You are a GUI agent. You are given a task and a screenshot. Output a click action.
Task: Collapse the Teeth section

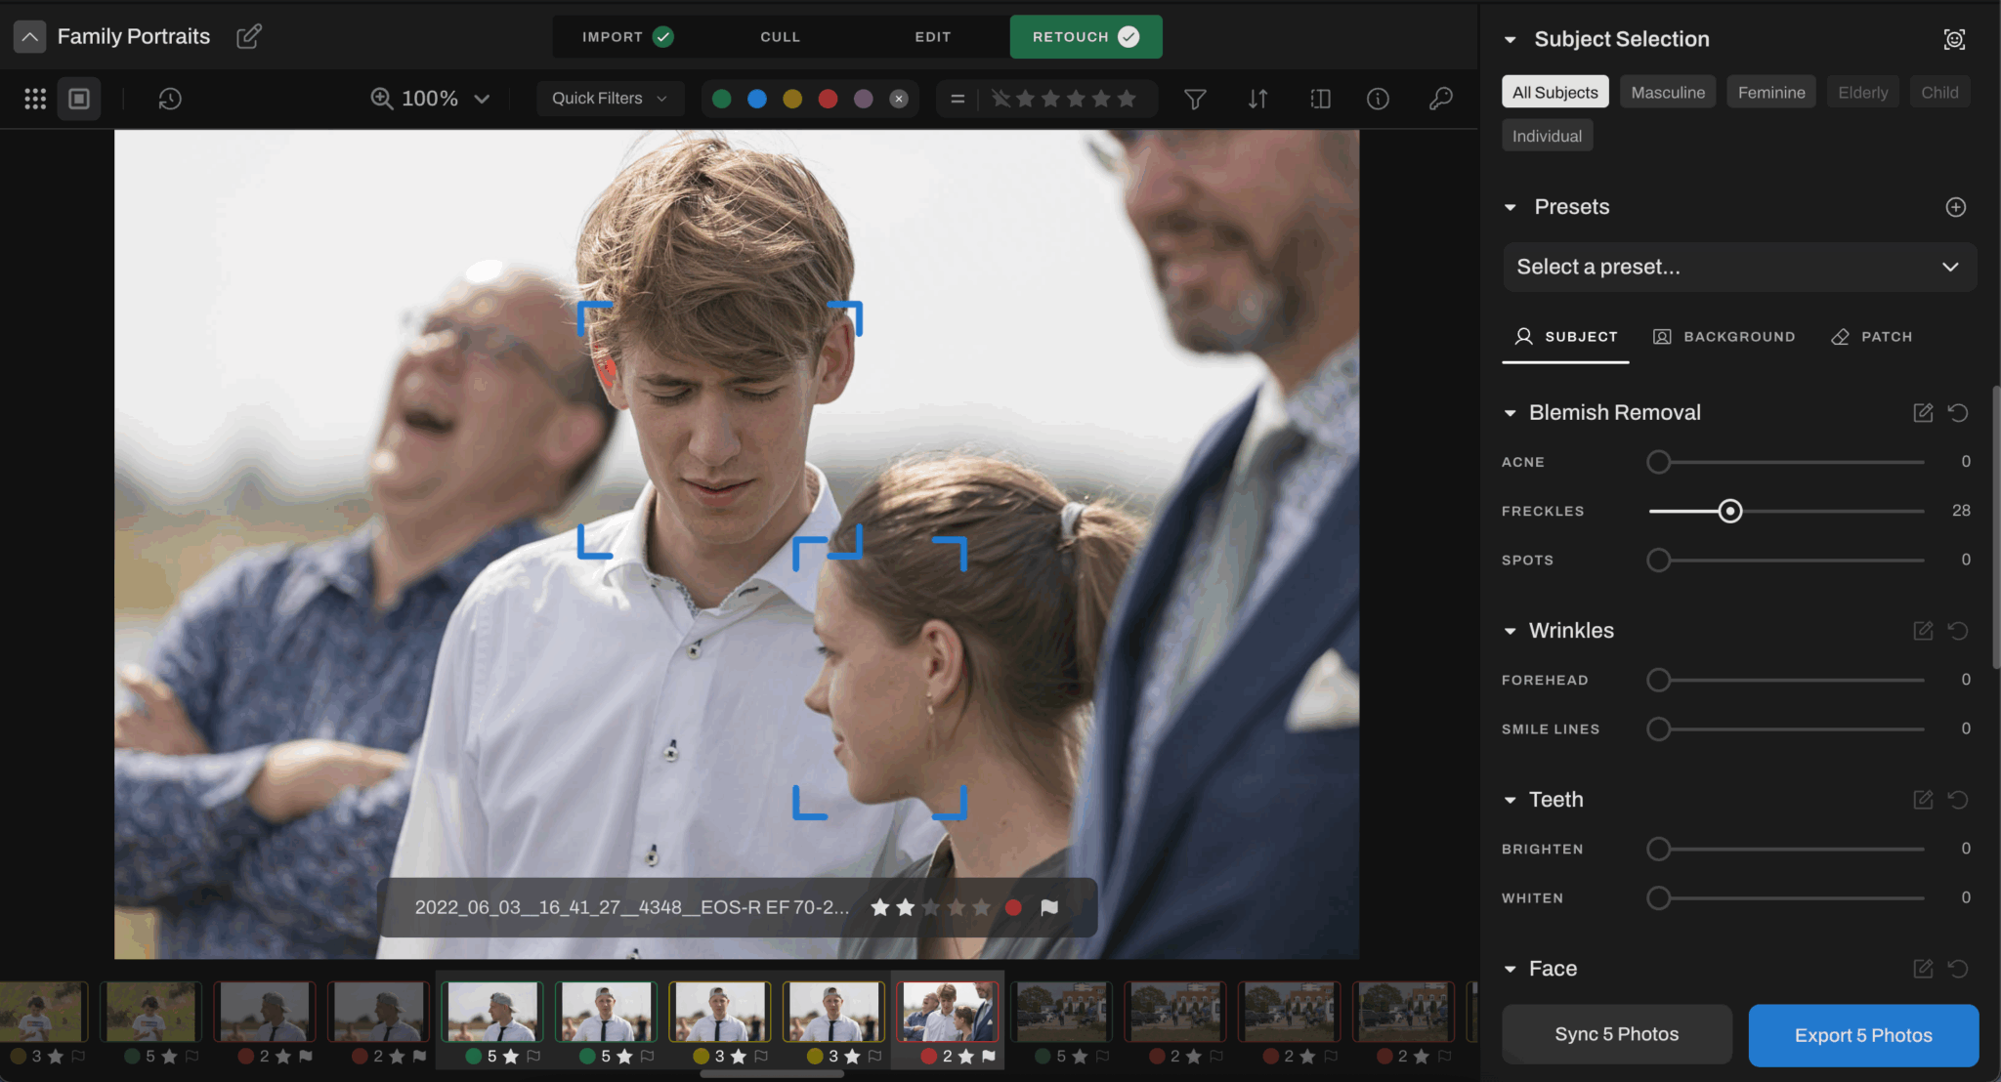pyautogui.click(x=1511, y=799)
